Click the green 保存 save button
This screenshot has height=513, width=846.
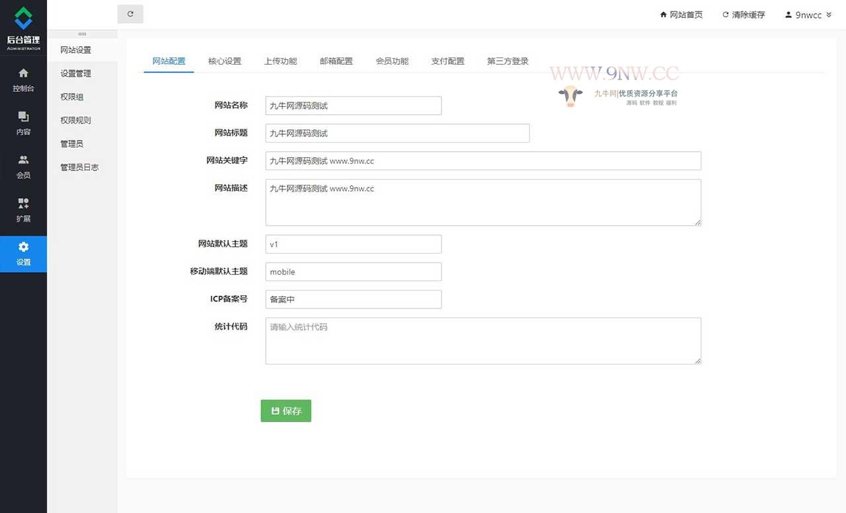(286, 411)
